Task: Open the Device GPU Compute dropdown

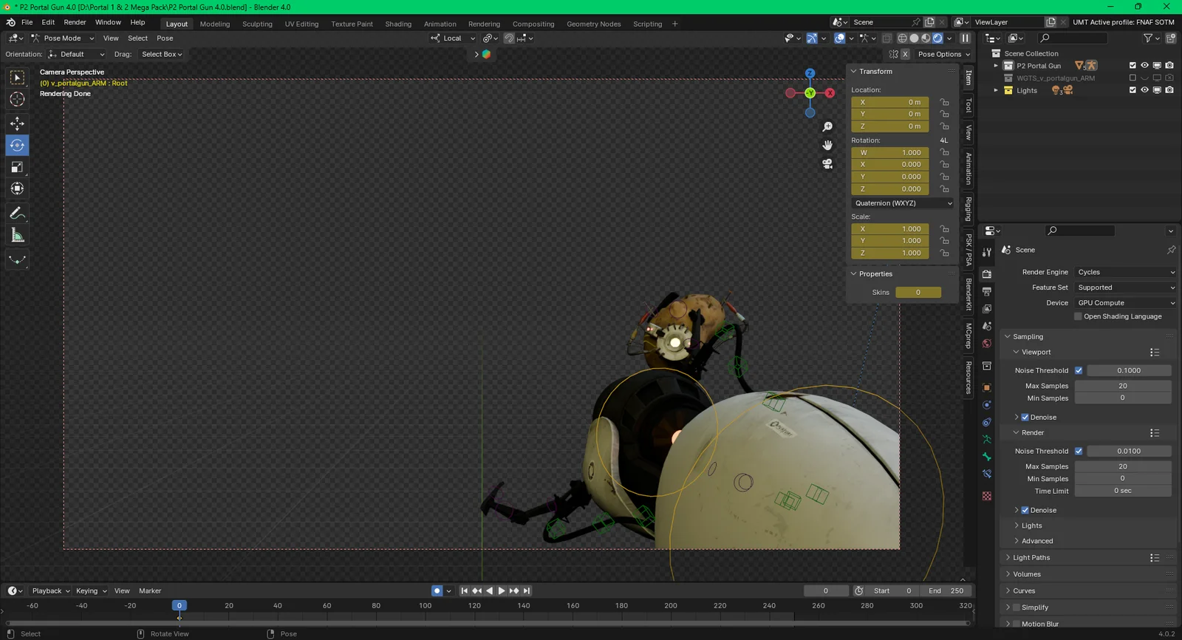Action: [x=1126, y=303]
